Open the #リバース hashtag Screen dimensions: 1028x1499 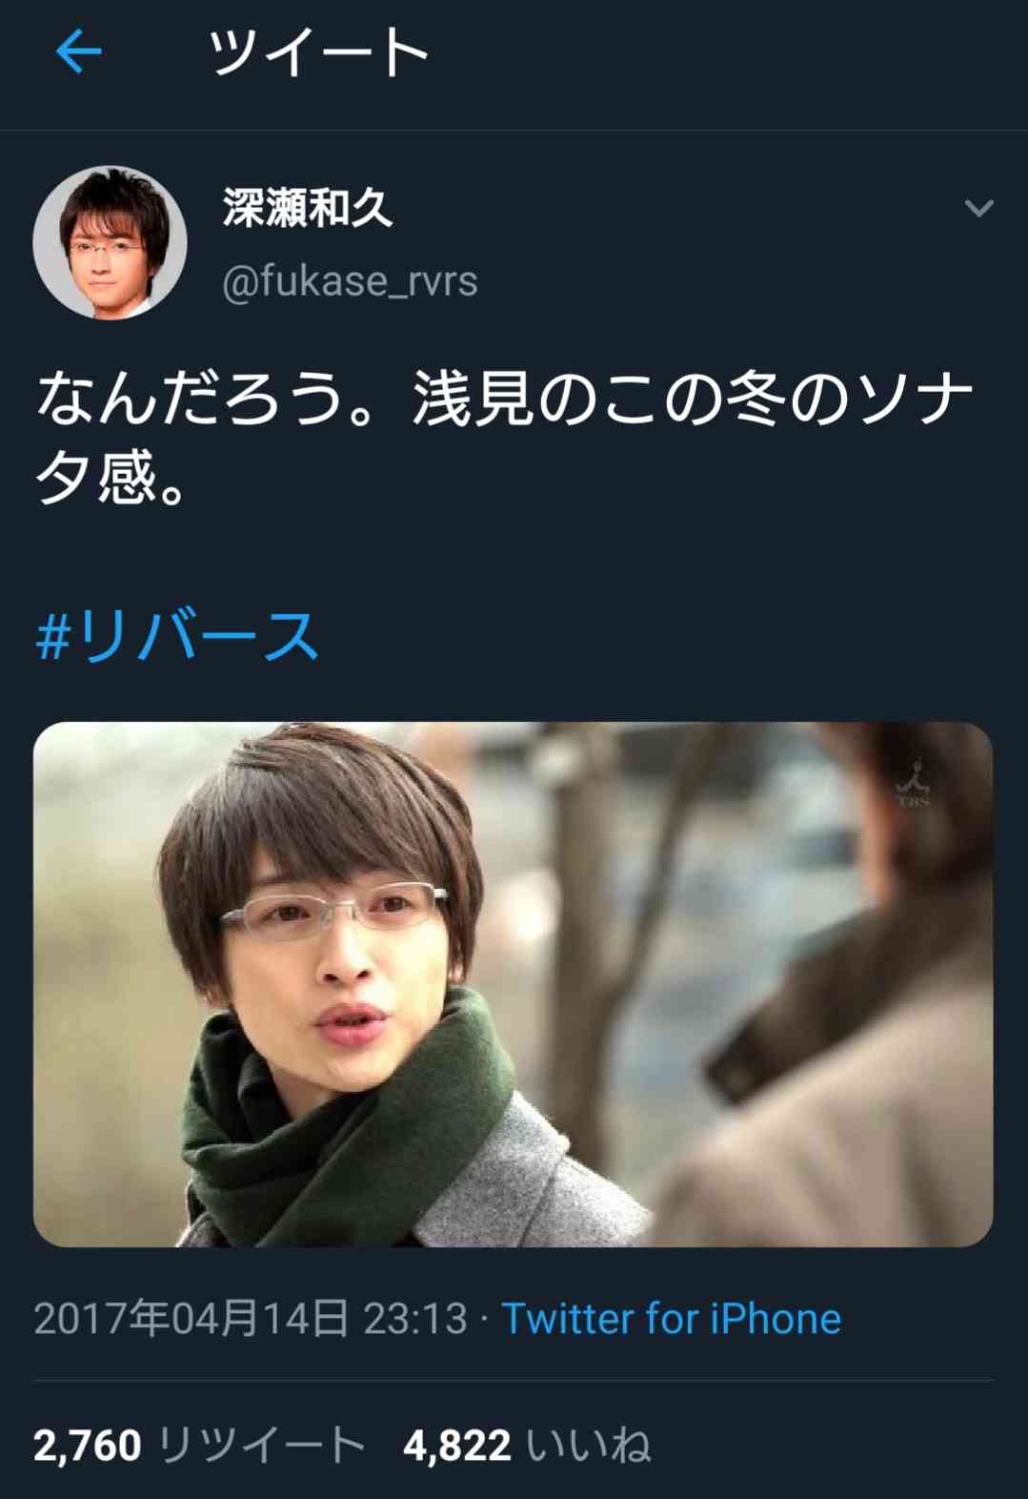point(177,636)
